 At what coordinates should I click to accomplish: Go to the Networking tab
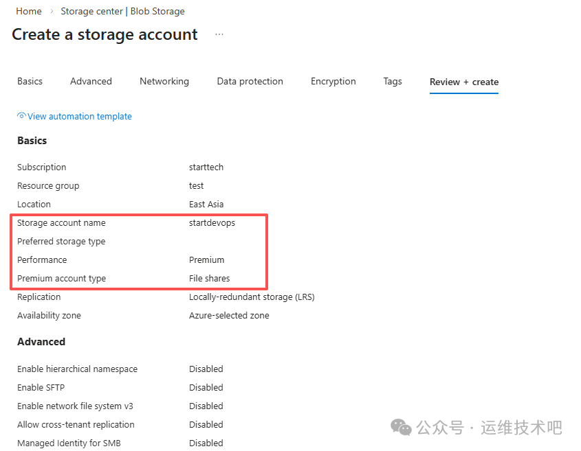point(164,81)
